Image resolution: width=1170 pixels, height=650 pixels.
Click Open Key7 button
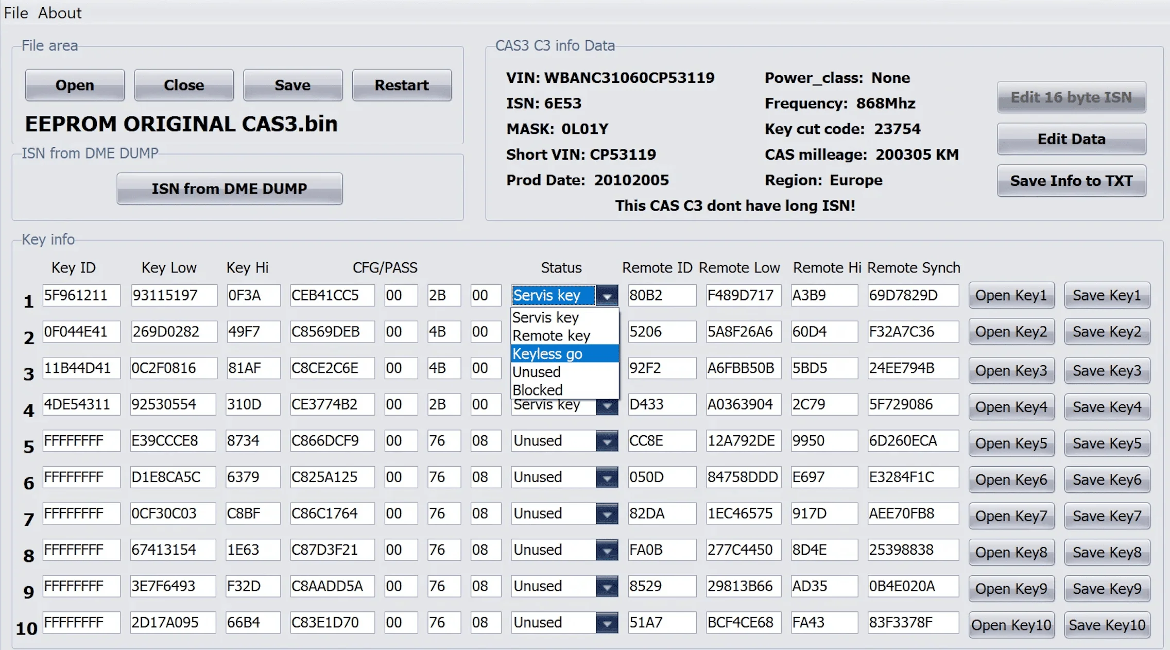pos(1011,516)
